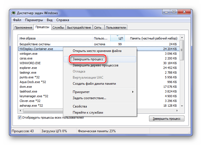The height and width of the screenshot is (145, 202).
Task: Click the 'Завершить процесс' button at bottom right
Action: click(x=167, y=119)
